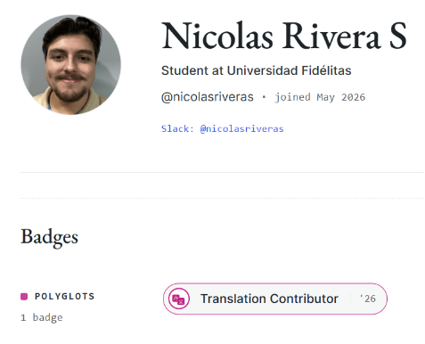Select the Nicolas Rivera S name heading

284,37
